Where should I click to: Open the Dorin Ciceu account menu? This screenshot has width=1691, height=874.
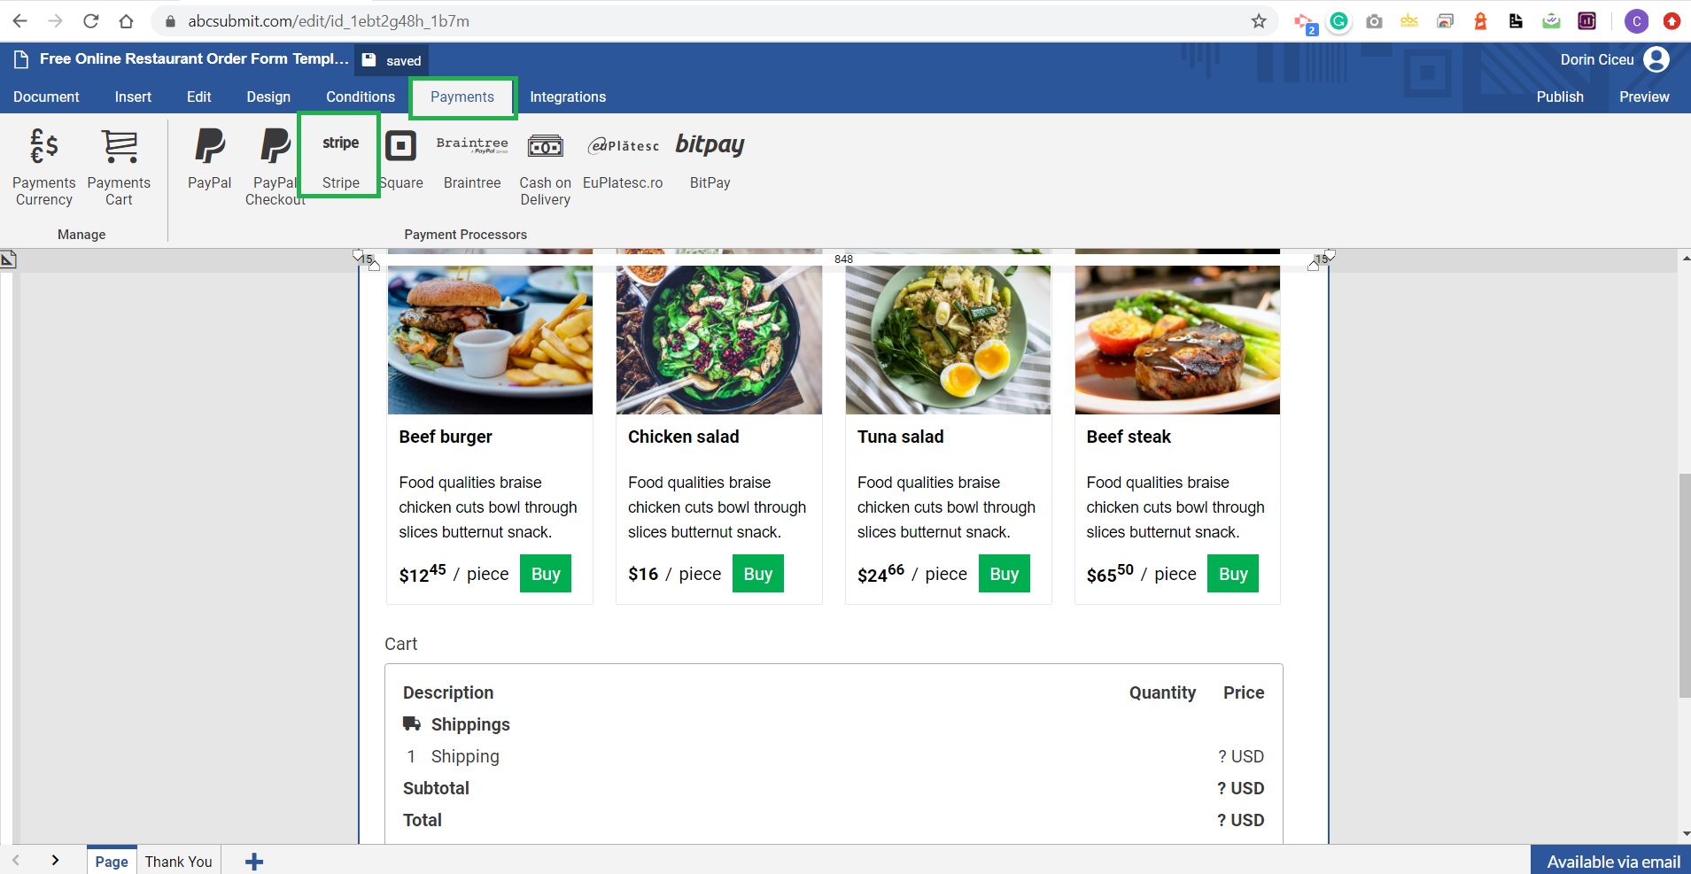coord(1613,59)
